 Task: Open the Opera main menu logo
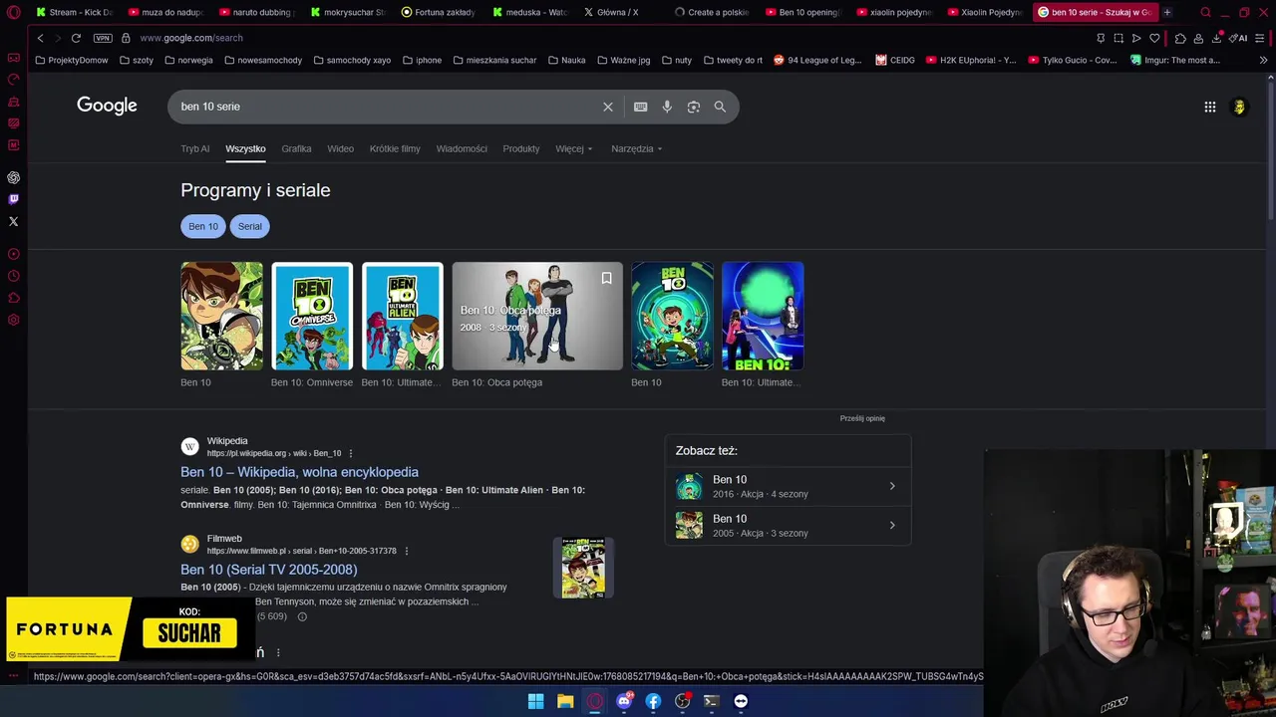click(x=14, y=13)
